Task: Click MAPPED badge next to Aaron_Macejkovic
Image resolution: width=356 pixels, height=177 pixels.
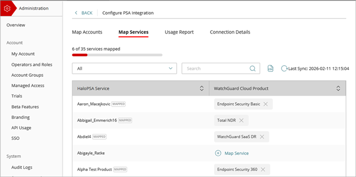Action: tap(119, 104)
